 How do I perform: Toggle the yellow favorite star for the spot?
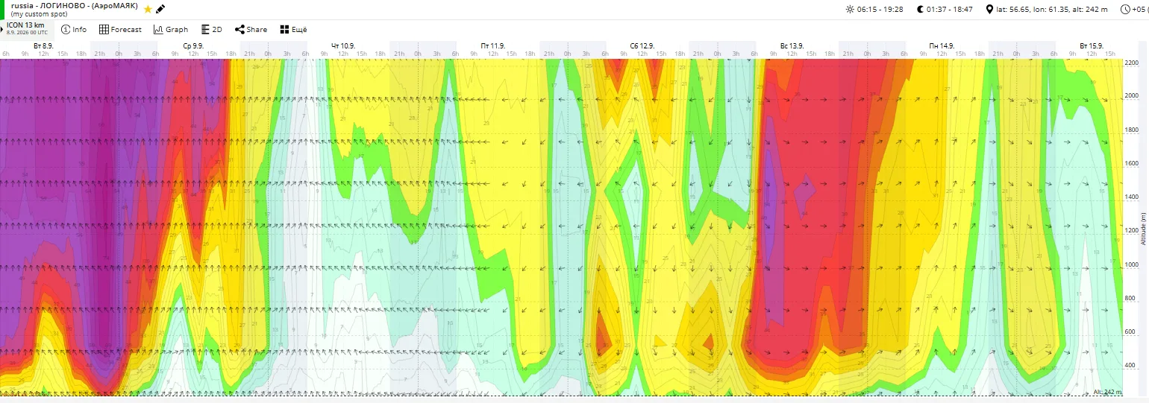148,9
